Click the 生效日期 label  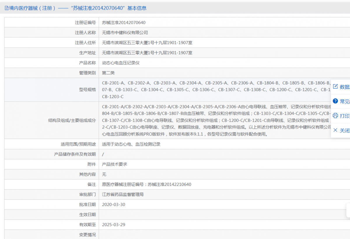(x=87, y=214)
